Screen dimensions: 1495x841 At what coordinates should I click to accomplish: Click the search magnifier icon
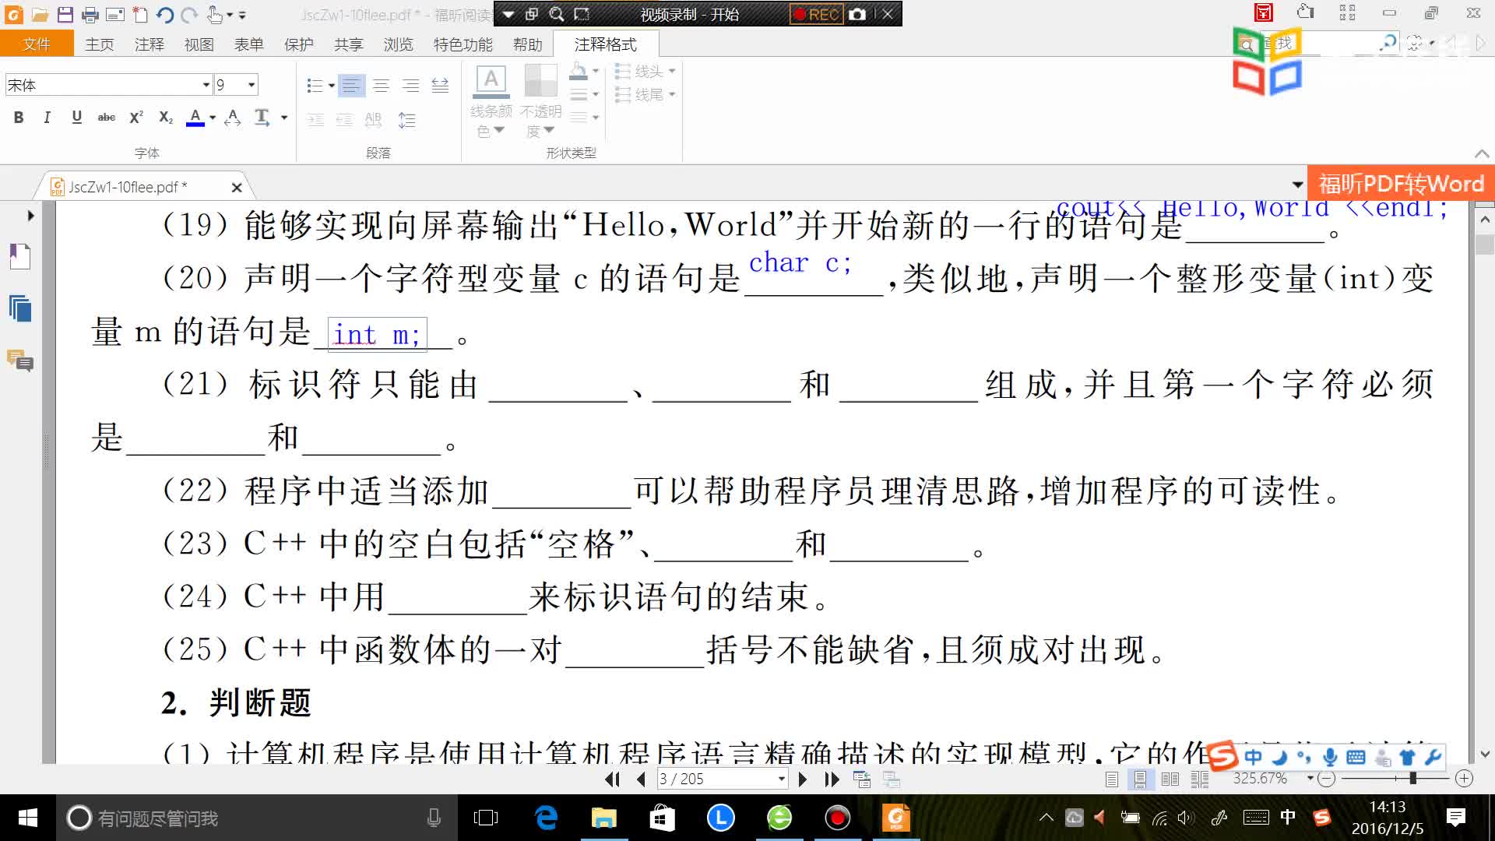pyautogui.click(x=557, y=14)
